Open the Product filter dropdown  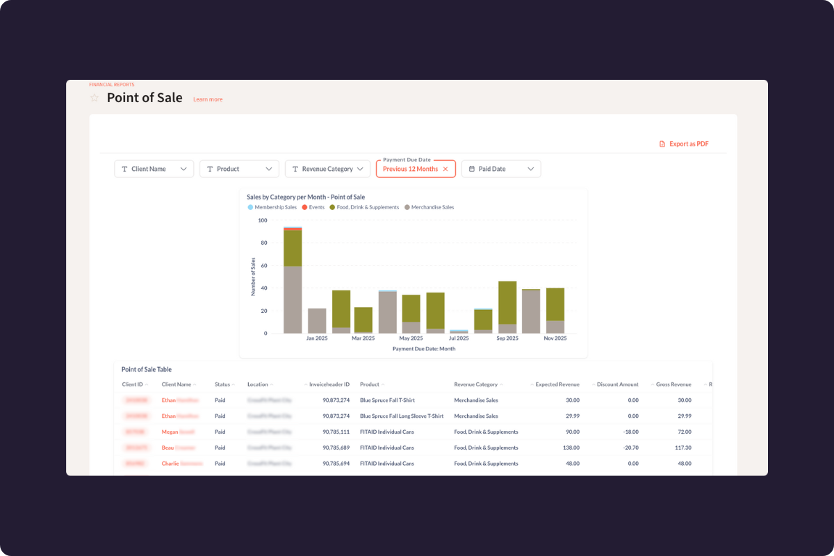[269, 169]
